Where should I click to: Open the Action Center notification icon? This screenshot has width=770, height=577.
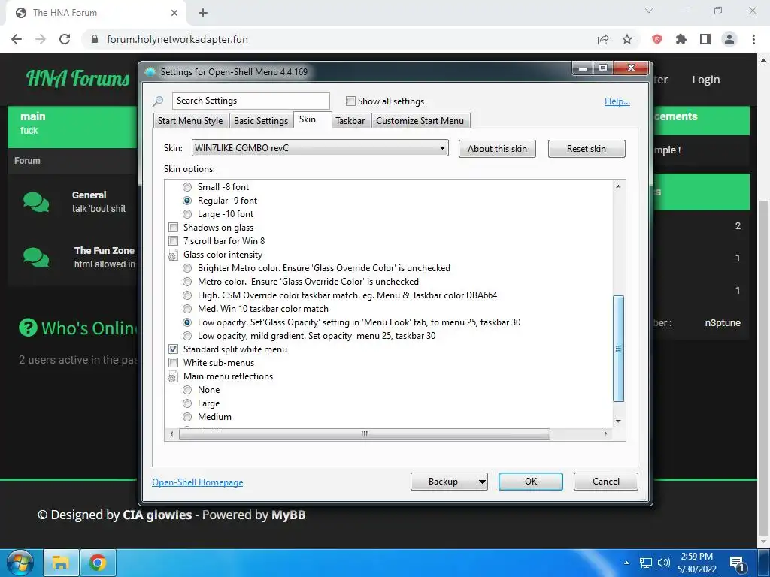tap(737, 563)
